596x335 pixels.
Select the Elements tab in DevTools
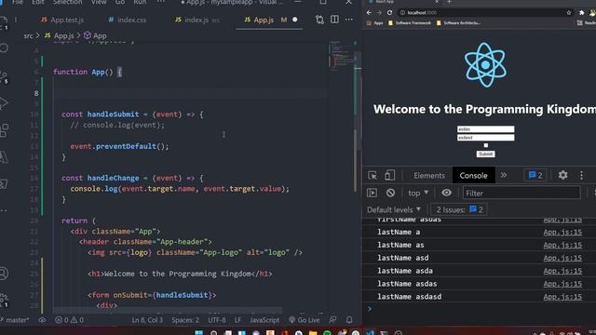point(429,176)
